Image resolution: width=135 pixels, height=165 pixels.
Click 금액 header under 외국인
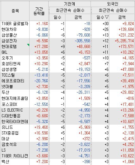tap(122, 17)
